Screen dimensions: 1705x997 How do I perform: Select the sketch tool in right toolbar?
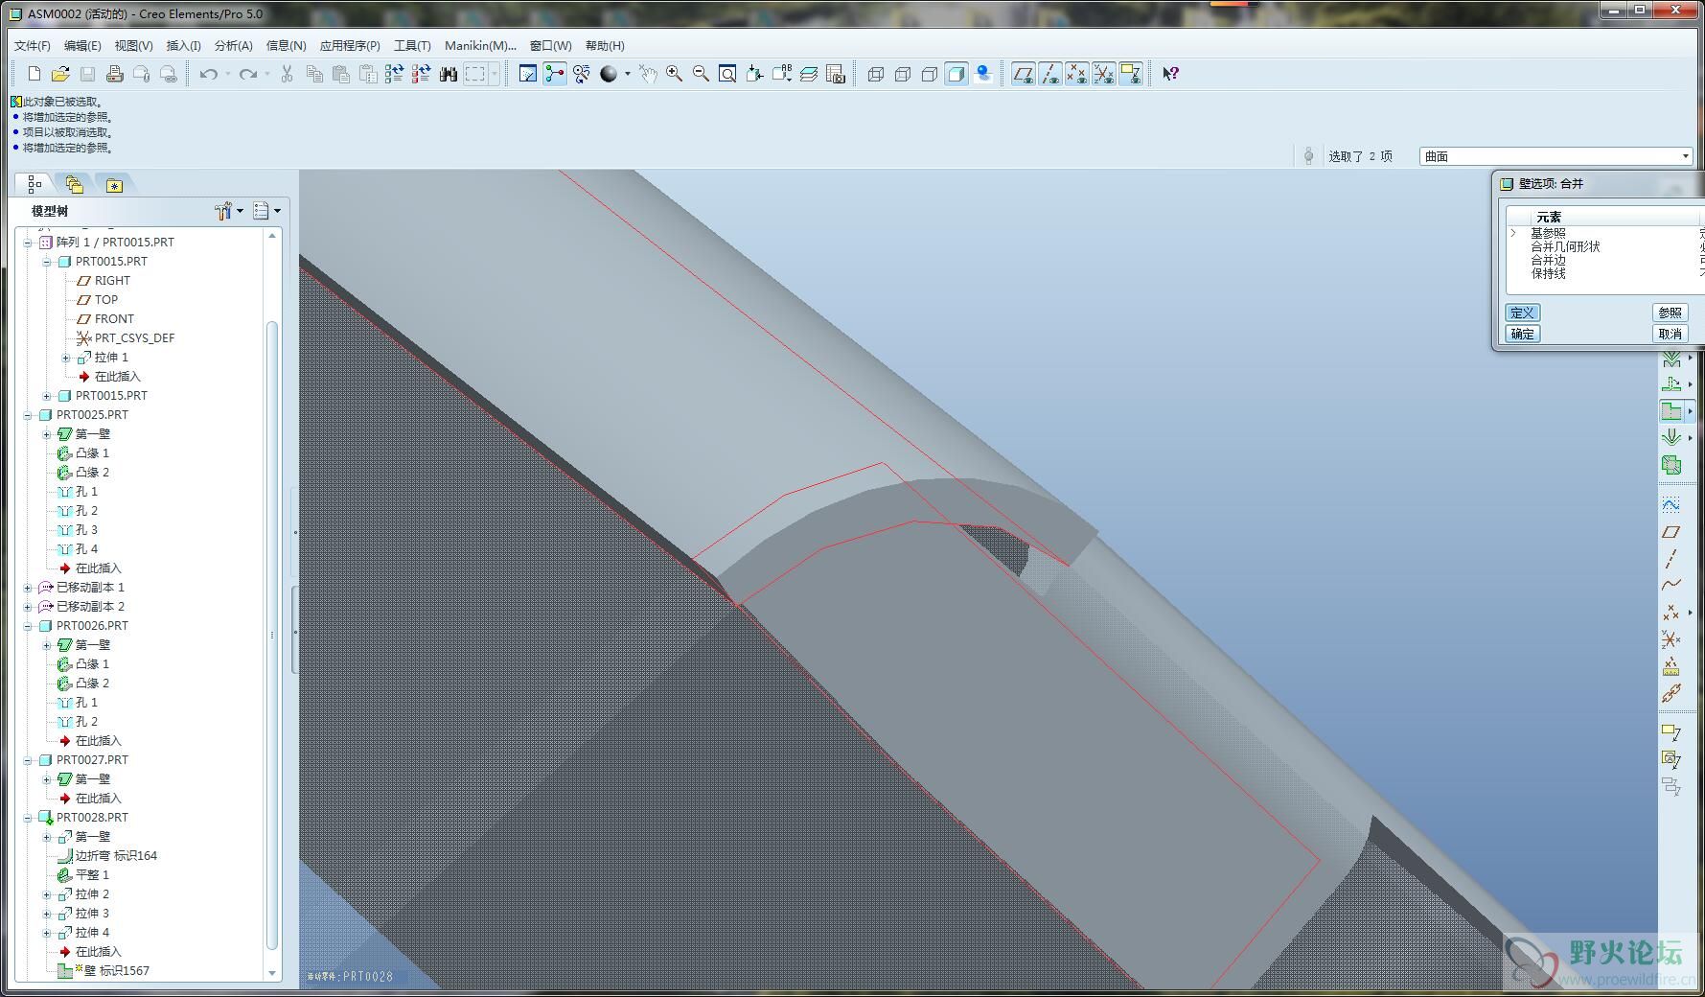[1671, 504]
